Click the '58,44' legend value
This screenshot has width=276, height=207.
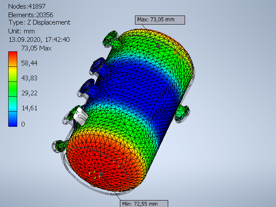(x=29, y=63)
